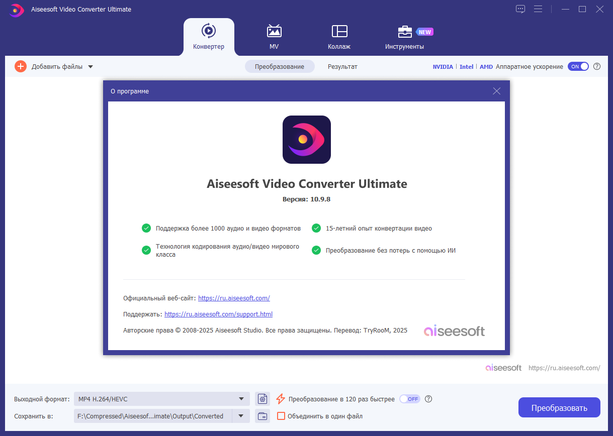This screenshot has width=613, height=436.
Task: Expand the save path dropdown arrow
Action: (241, 416)
